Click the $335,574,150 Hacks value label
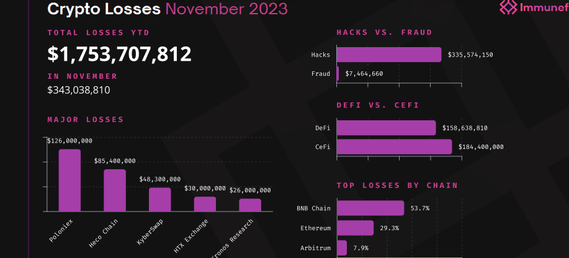 coord(470,55)
